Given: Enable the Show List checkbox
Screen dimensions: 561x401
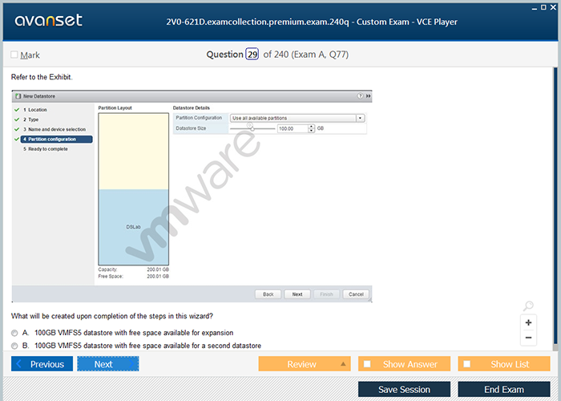Looking at the screenshot, I should coord(467,364).
